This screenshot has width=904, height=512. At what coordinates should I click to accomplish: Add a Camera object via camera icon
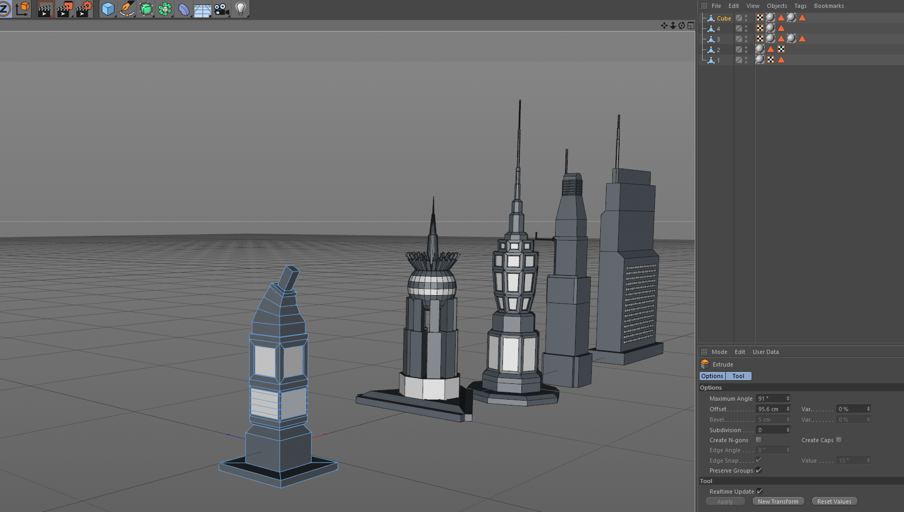(222, 9)
